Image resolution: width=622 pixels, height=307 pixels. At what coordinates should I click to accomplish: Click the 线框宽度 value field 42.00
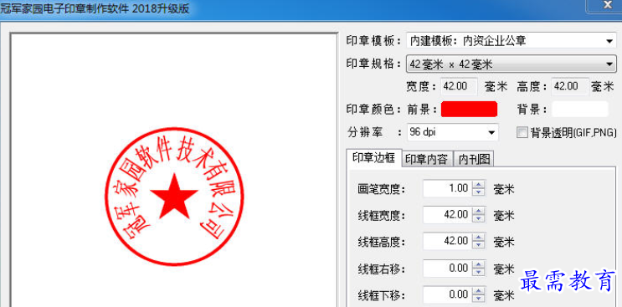click(448, 215)
